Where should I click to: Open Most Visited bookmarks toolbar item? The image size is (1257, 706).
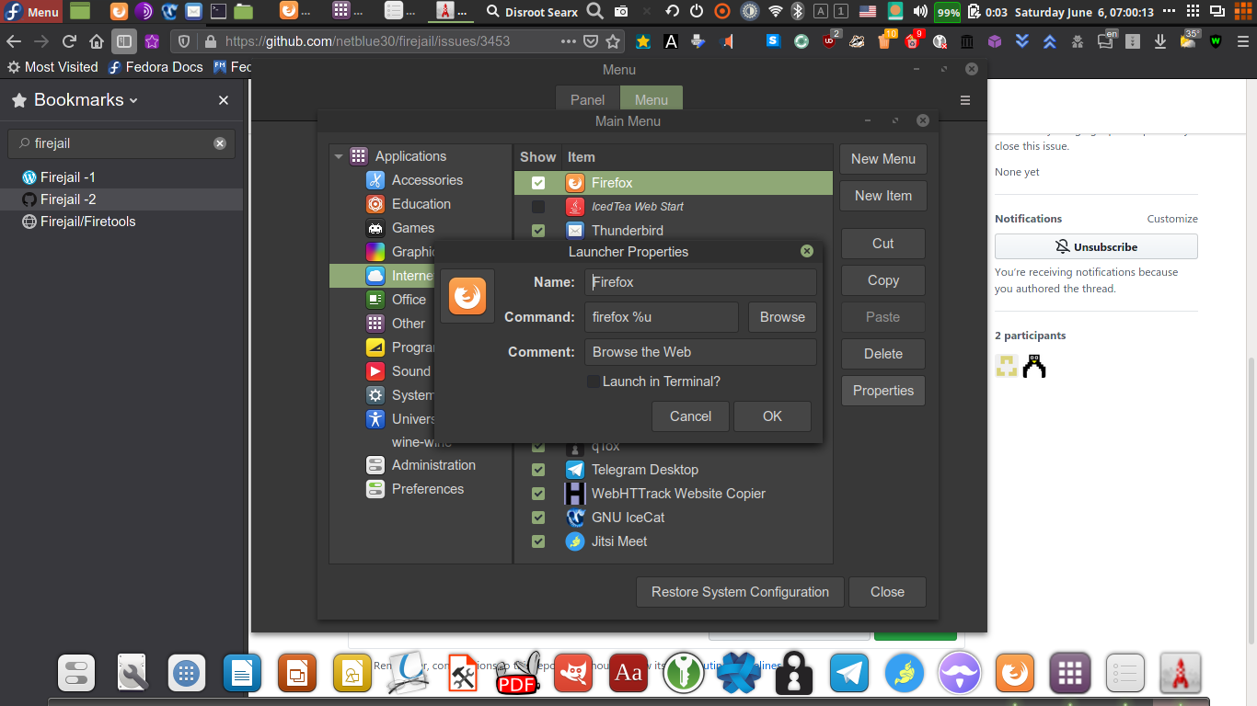[x=52, y=67]
